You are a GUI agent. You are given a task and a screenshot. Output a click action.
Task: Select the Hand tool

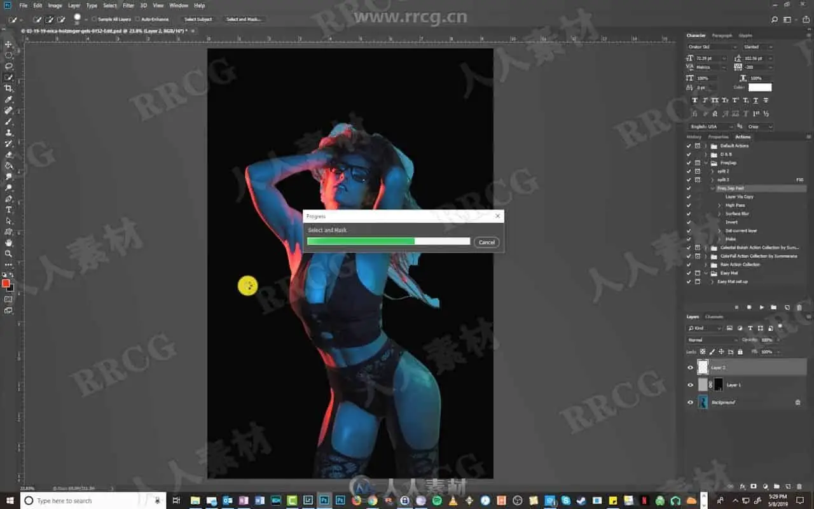[x=9, y=242]
